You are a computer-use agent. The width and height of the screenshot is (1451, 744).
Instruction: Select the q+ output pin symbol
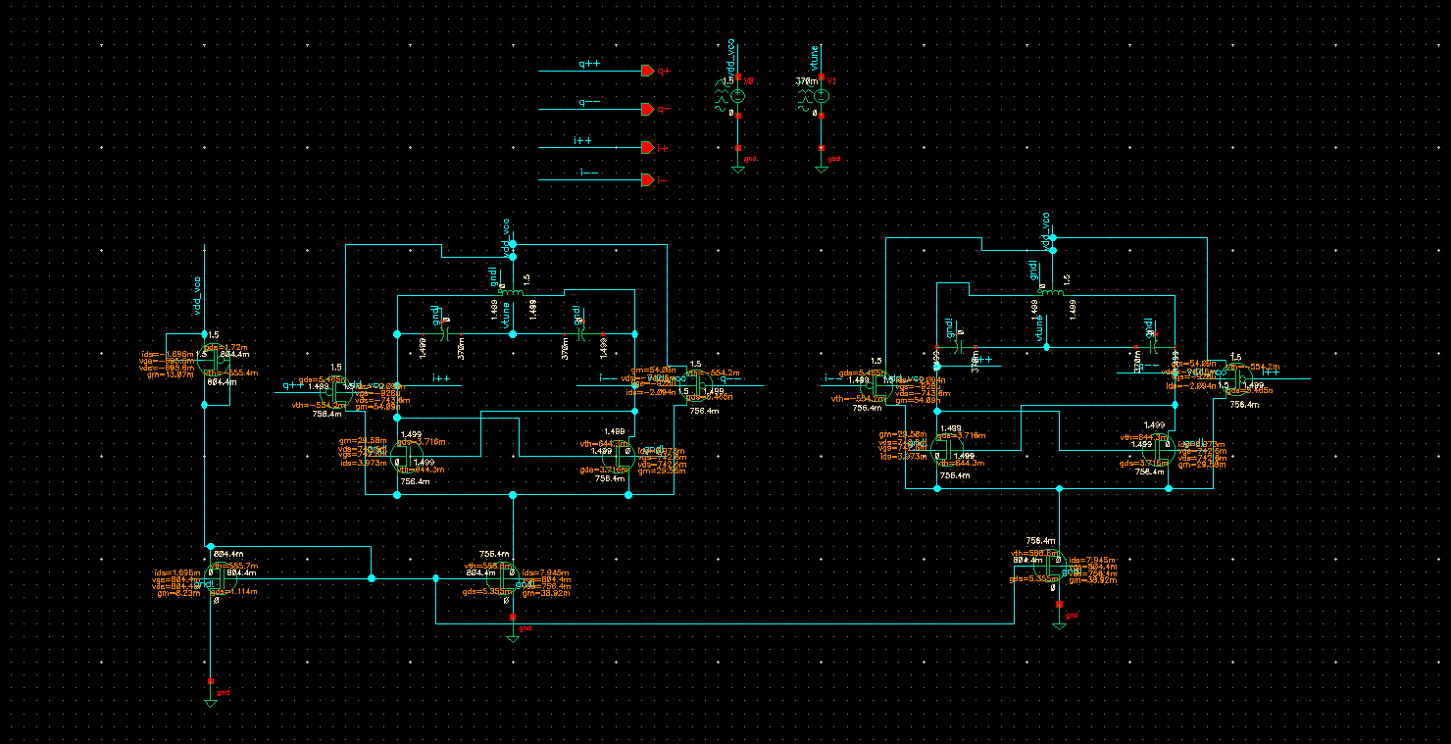click(647, 71)
